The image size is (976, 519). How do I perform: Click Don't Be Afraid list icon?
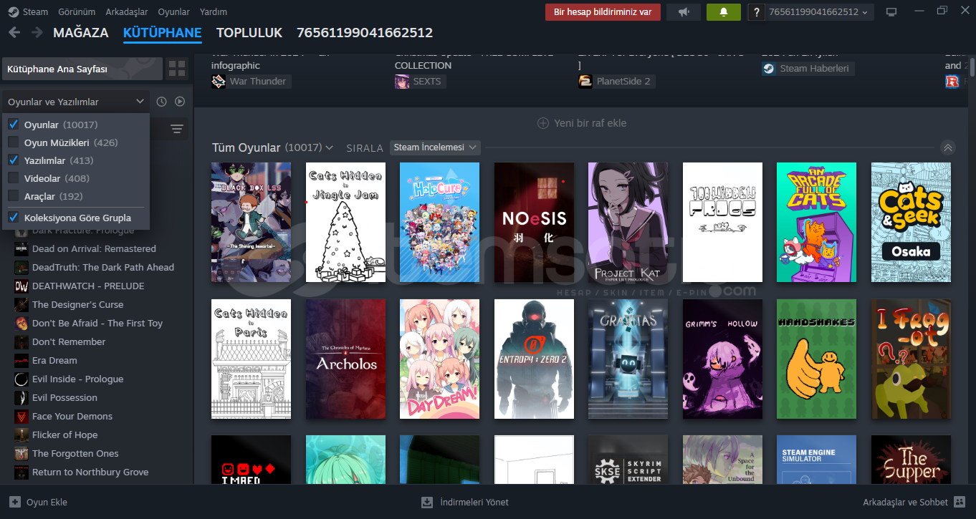(21, 323)
